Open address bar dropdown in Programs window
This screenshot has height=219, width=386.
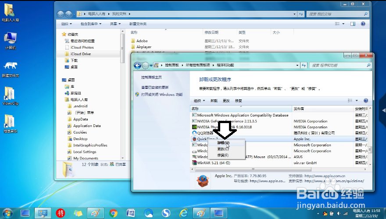(x=297, y=65)
